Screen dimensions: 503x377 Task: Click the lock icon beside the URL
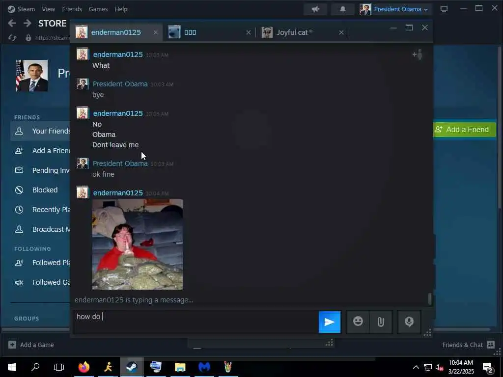click(28, 38)
